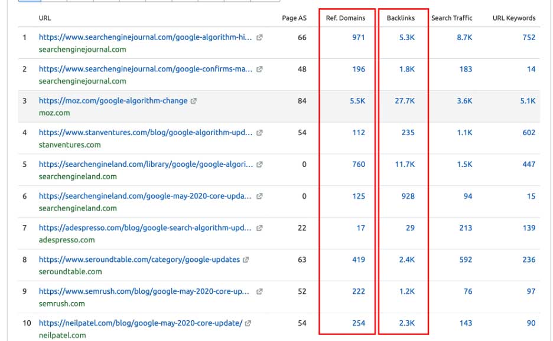This screenshot has width=553, height=341.
Task: Open external link icon for searchenginejournal google-algorithm-hi row
Action: pyautogui.click(x=259, y=37)
